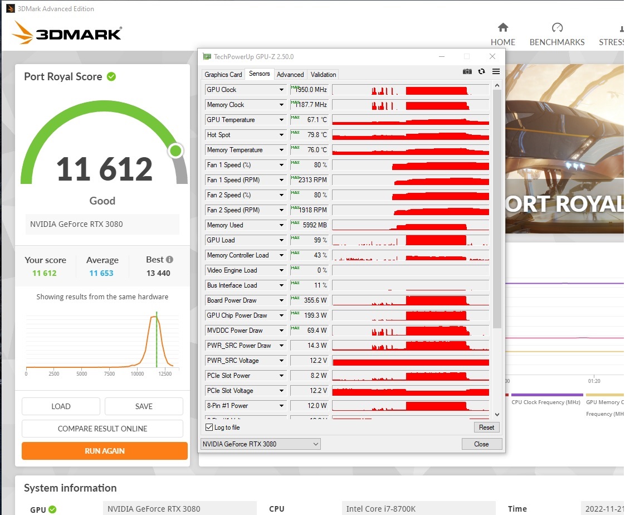Click the Best score info icon

pos(169,259)
